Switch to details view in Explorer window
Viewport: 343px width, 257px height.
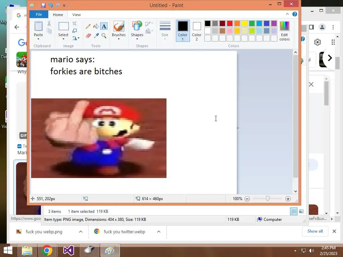click(294, 211)
